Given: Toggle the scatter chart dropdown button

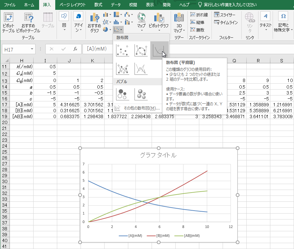Looking at the screenshot, I should [x=118, y=30].
